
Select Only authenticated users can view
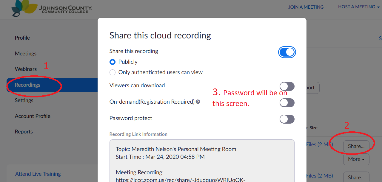[112, 72]
